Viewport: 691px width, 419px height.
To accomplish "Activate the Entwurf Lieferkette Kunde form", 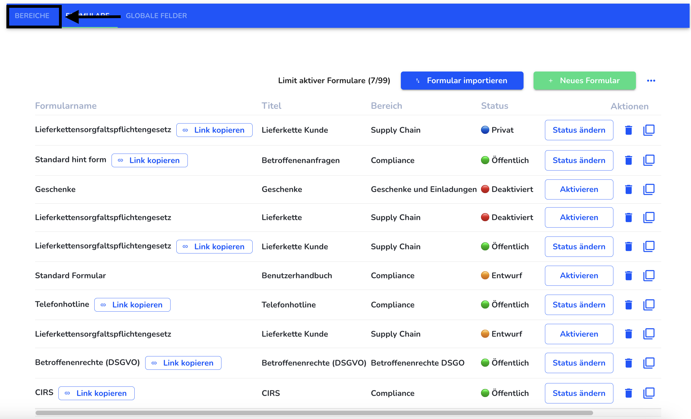I will click(x=579, y=334).
